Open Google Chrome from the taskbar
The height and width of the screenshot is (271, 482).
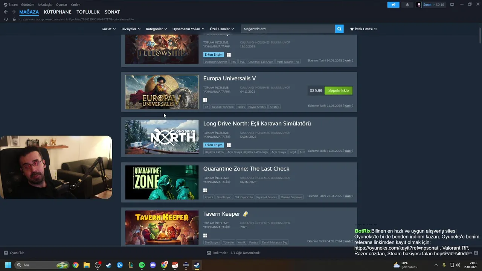76,265
